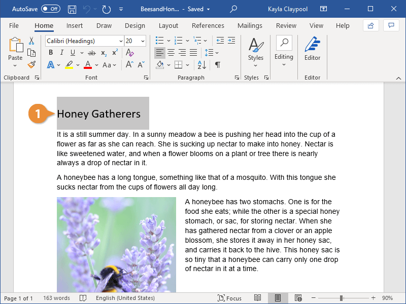Click the bee photo in the document
Screen dimensions: 406x304
[x=116, y=245]
